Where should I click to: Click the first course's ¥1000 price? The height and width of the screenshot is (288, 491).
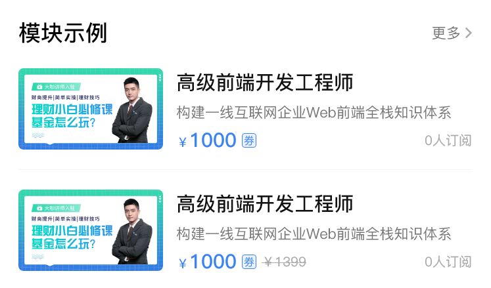tap(207, 140)
